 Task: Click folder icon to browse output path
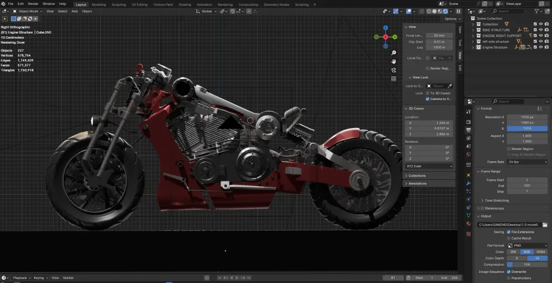(545, 225)
